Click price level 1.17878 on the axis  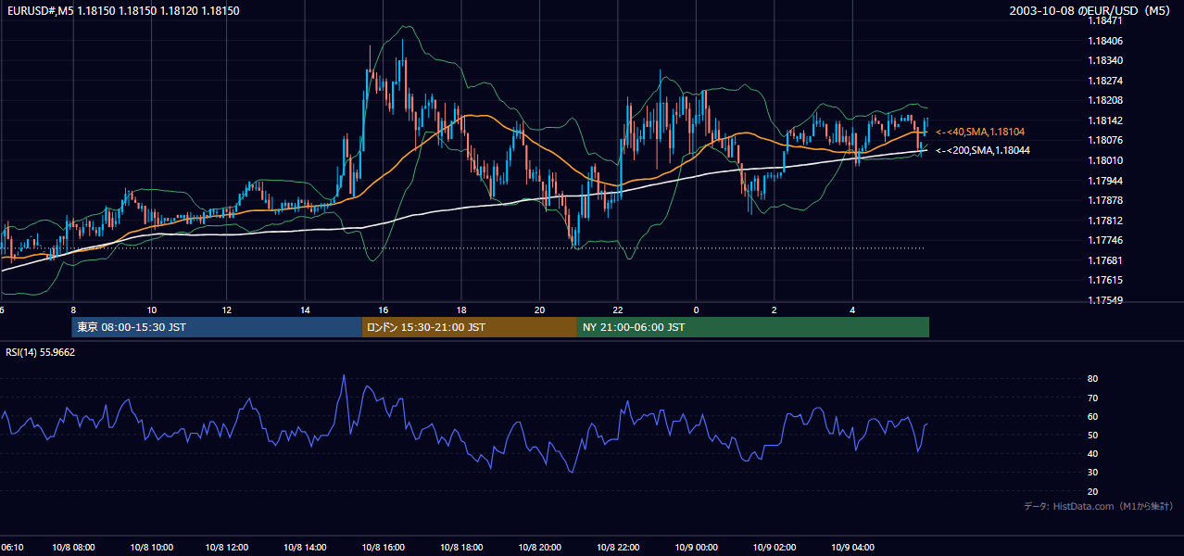point(1104,200)
